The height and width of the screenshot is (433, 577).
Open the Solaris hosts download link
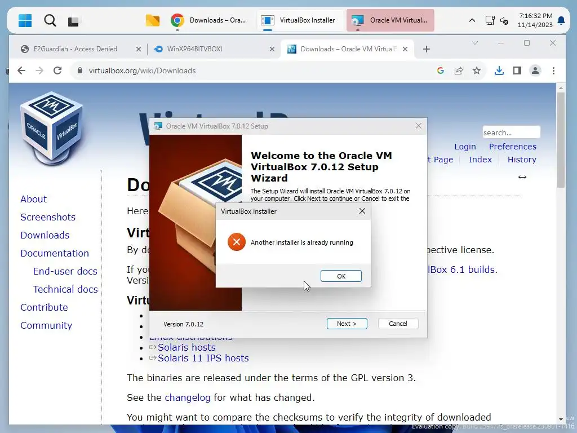[187, 347]
